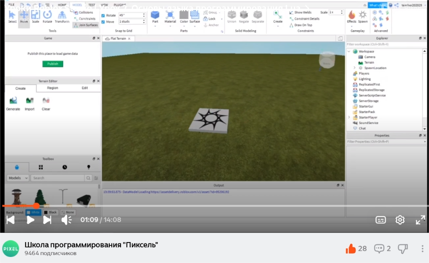This screenshot has height=263, width=429.
Task: Open the Group dropdown
Action: pyautogui.click(x=220, y=13)
